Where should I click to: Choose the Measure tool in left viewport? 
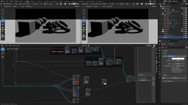(3, 35)
